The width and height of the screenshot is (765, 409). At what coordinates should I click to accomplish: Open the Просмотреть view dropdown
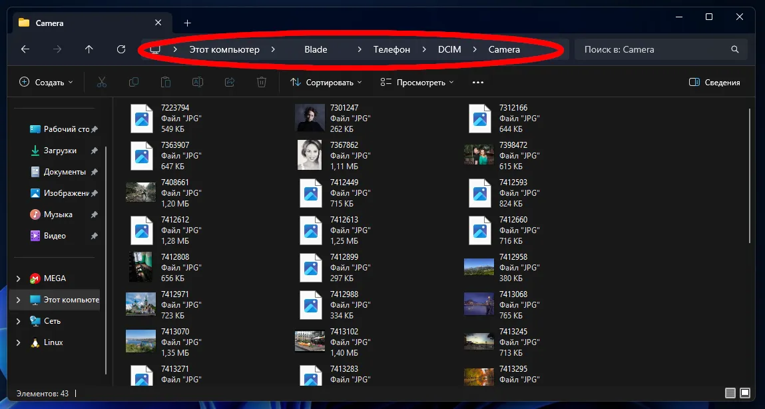tap(417, 83)
